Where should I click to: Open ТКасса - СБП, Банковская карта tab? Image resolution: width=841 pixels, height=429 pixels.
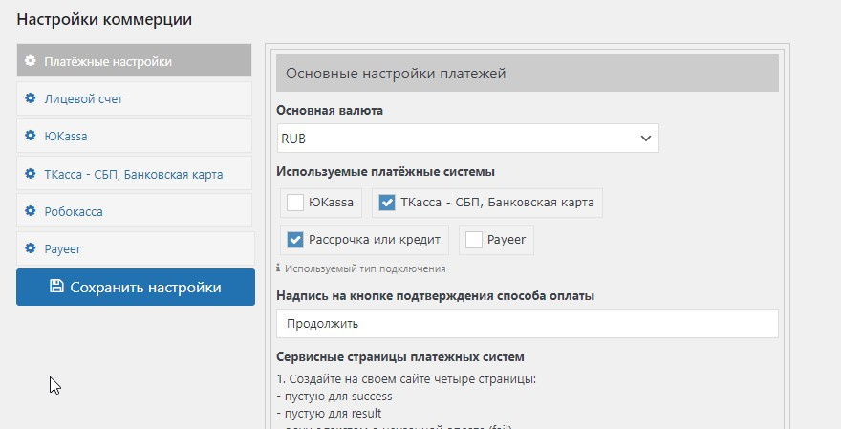pyautogui.click(x=135, y=174)
